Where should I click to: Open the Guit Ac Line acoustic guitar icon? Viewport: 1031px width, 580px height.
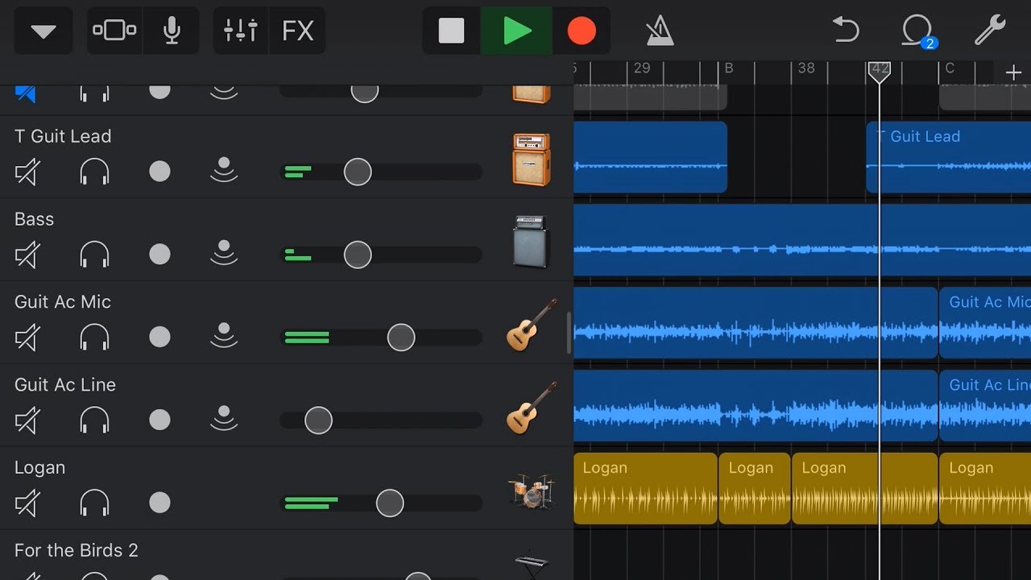pos(532,407)
